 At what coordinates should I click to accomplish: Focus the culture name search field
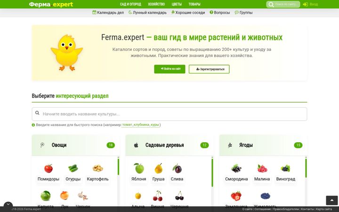[169, 114]
